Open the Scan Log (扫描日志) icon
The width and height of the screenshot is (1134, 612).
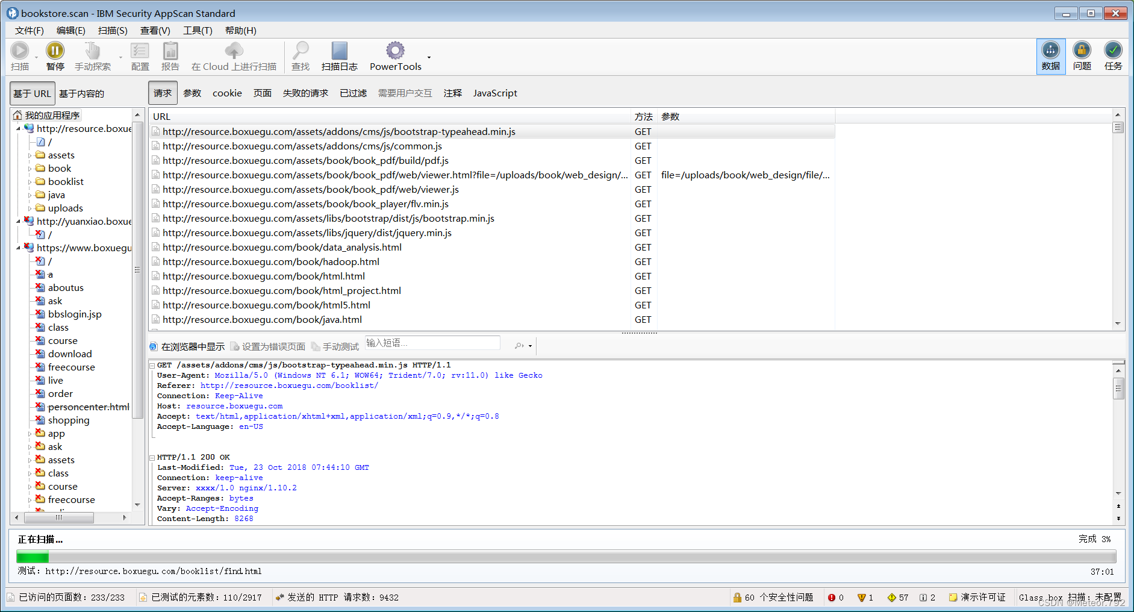(x=340, y=51)
